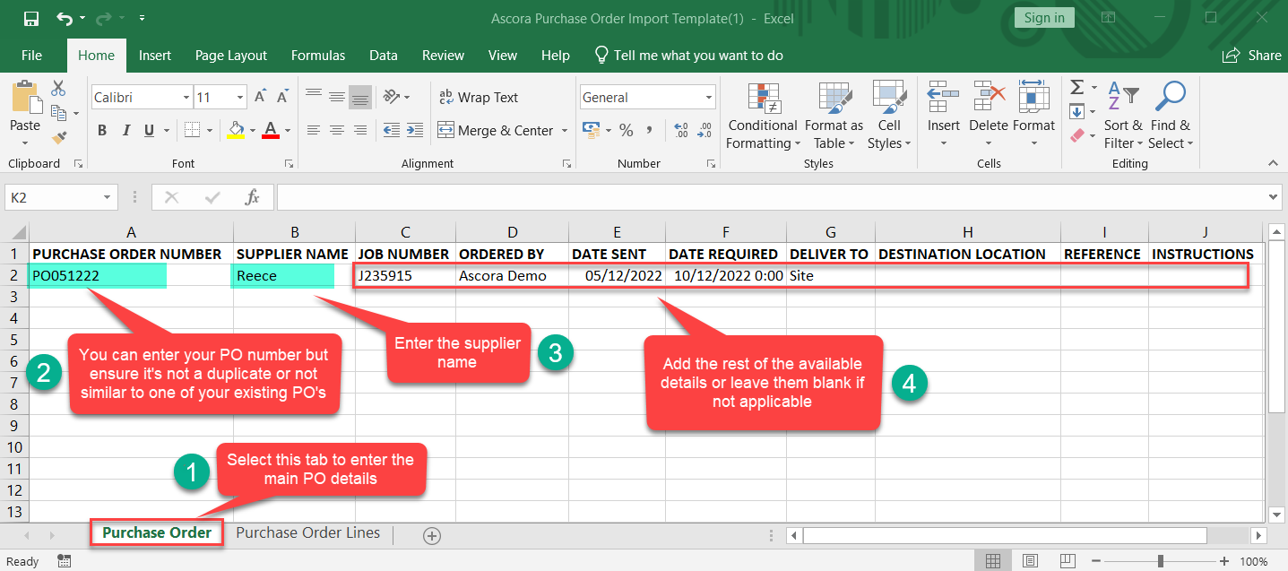This screenshot has width=1288, height=571.
Task: Click the Share button
Action: point(1252,56)
